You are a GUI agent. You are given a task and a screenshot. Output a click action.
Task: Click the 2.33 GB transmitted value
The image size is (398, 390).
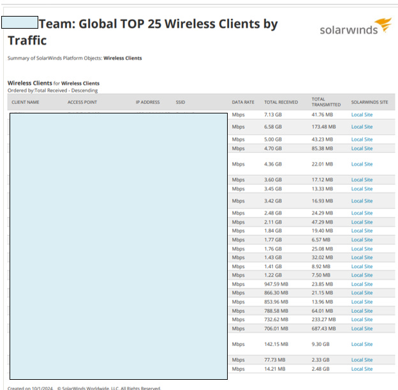click(x=320, y=360)
